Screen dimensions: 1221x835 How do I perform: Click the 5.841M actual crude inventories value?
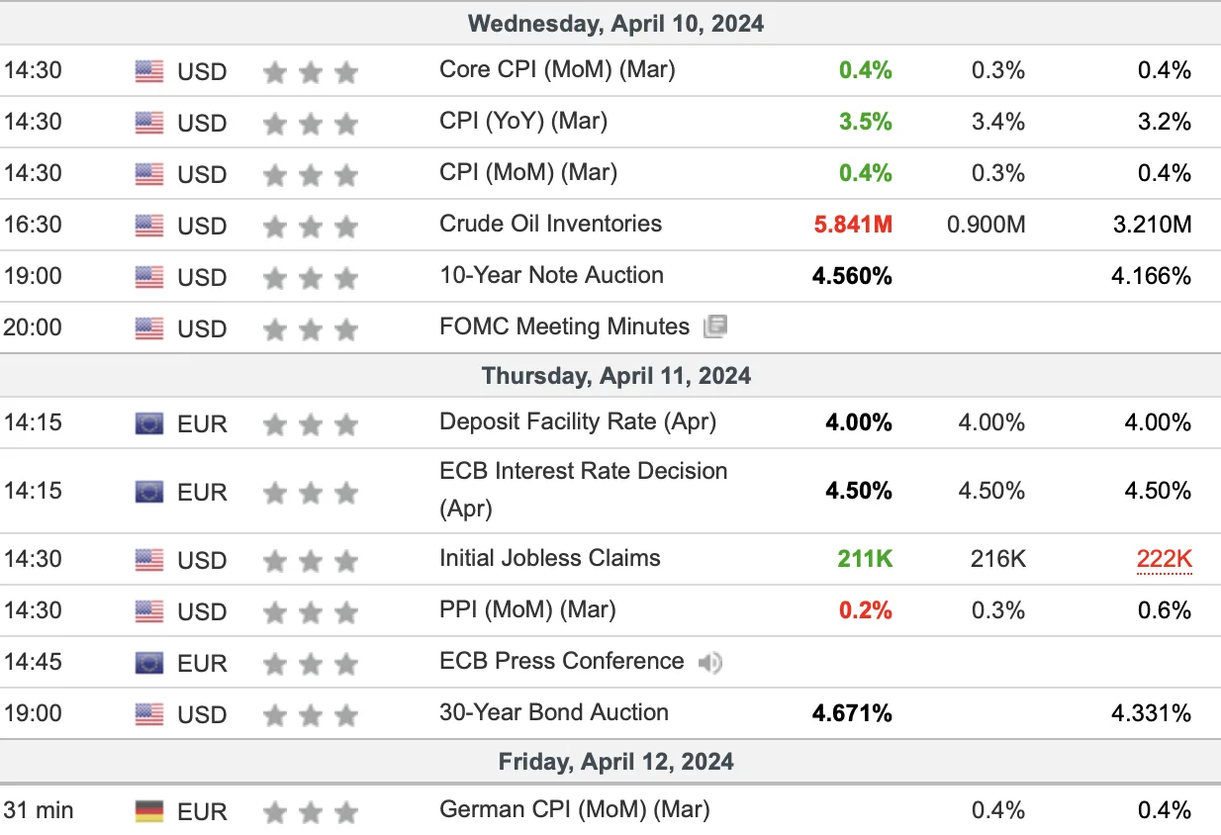[x=853, y=225]
